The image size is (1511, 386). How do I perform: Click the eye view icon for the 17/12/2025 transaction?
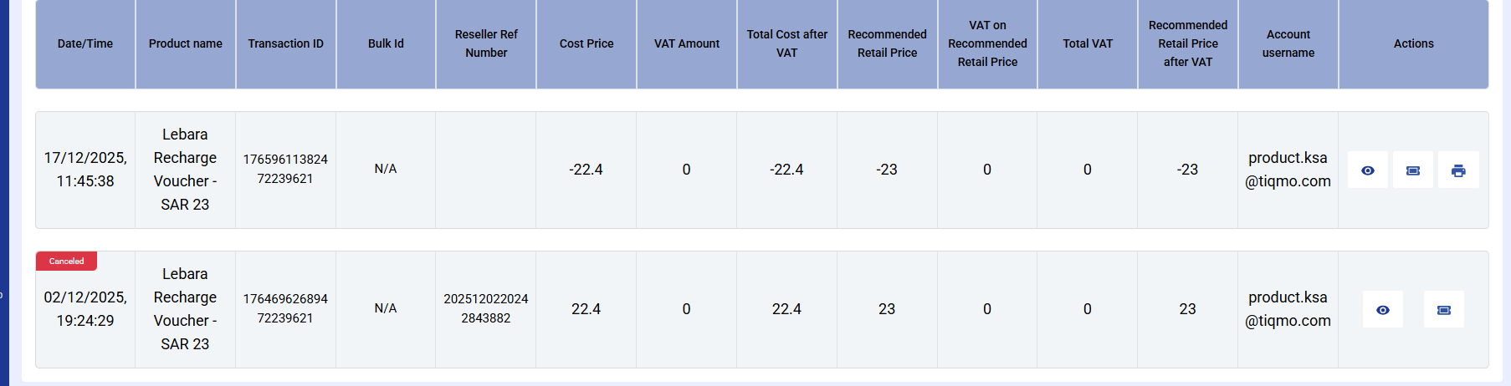tap(1368, 170)
